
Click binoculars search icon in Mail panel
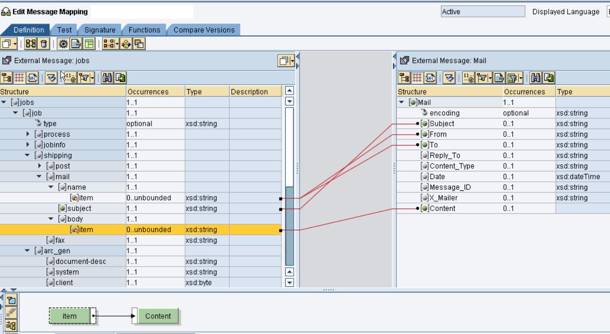click(x=536, y=78)
